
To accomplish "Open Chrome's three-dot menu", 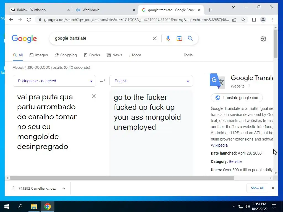I will (272, 20).
